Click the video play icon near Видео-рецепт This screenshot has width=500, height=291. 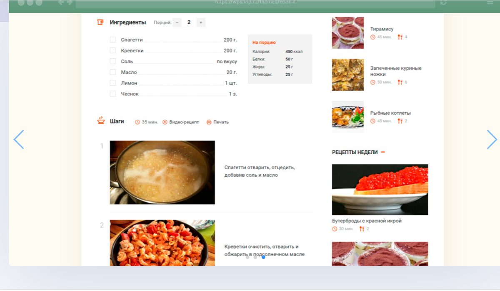pos(165,122)
